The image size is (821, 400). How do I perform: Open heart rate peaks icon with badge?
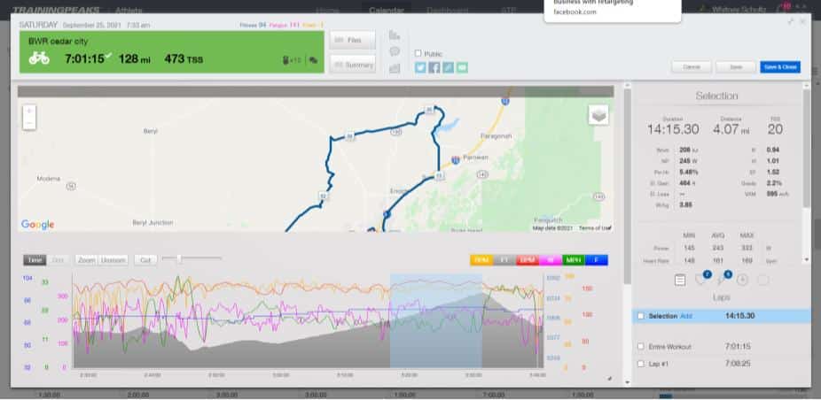pos(701,280)
